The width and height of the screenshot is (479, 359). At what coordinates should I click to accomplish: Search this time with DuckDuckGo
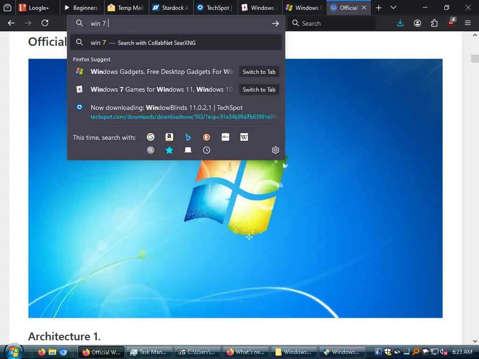click(206, 137)
